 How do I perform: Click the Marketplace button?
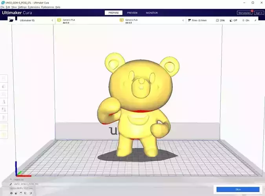245,13
